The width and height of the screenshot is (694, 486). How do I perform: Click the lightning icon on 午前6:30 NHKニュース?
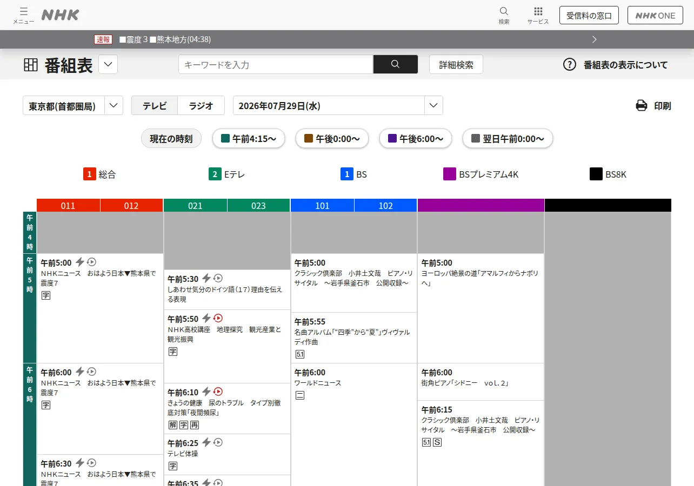pyautogui.click(x=80, y=463)
